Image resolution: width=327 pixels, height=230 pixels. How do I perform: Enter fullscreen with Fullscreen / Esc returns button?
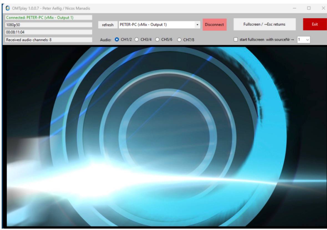click(264, 24)
